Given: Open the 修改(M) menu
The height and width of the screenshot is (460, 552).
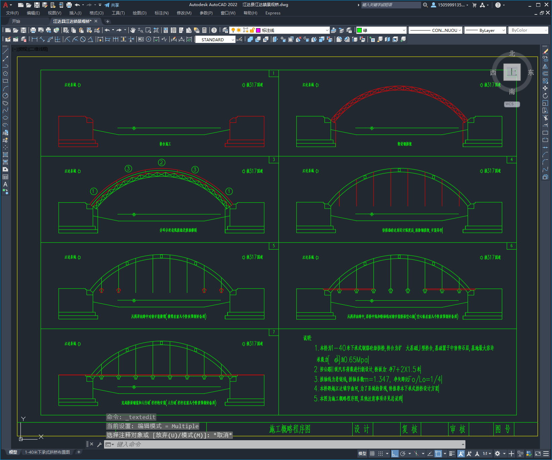Looking at the screenshot, I should (184, 13).
